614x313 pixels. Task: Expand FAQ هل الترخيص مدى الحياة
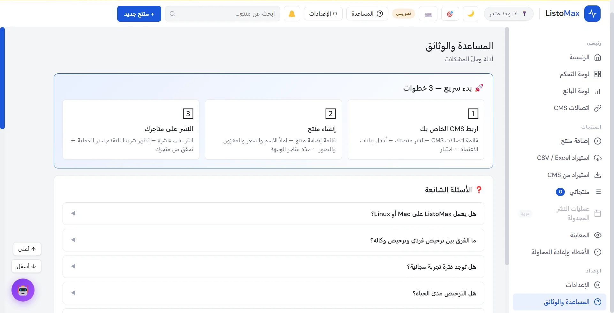point(273,293)
